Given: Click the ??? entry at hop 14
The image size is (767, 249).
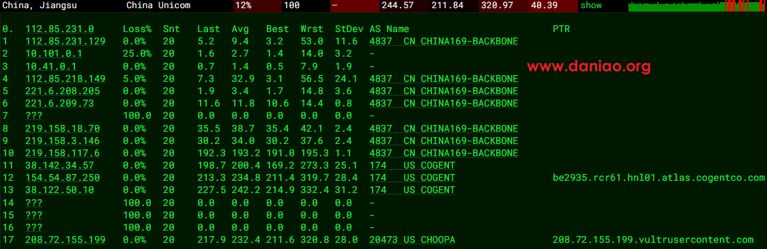Looking at the screenshot, I should point(33,203).
